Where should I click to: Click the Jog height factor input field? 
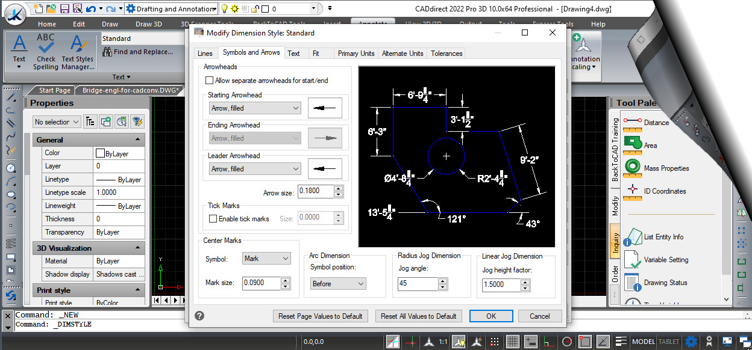point(501,285)
